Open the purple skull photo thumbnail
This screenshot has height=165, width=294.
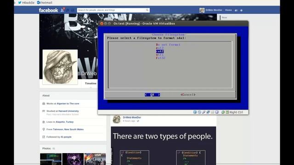(73, 159)
